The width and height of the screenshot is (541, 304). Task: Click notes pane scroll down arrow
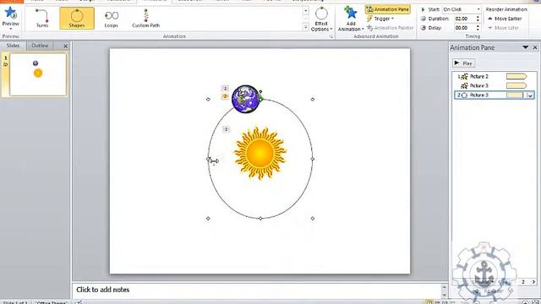(x=445, y=295)
